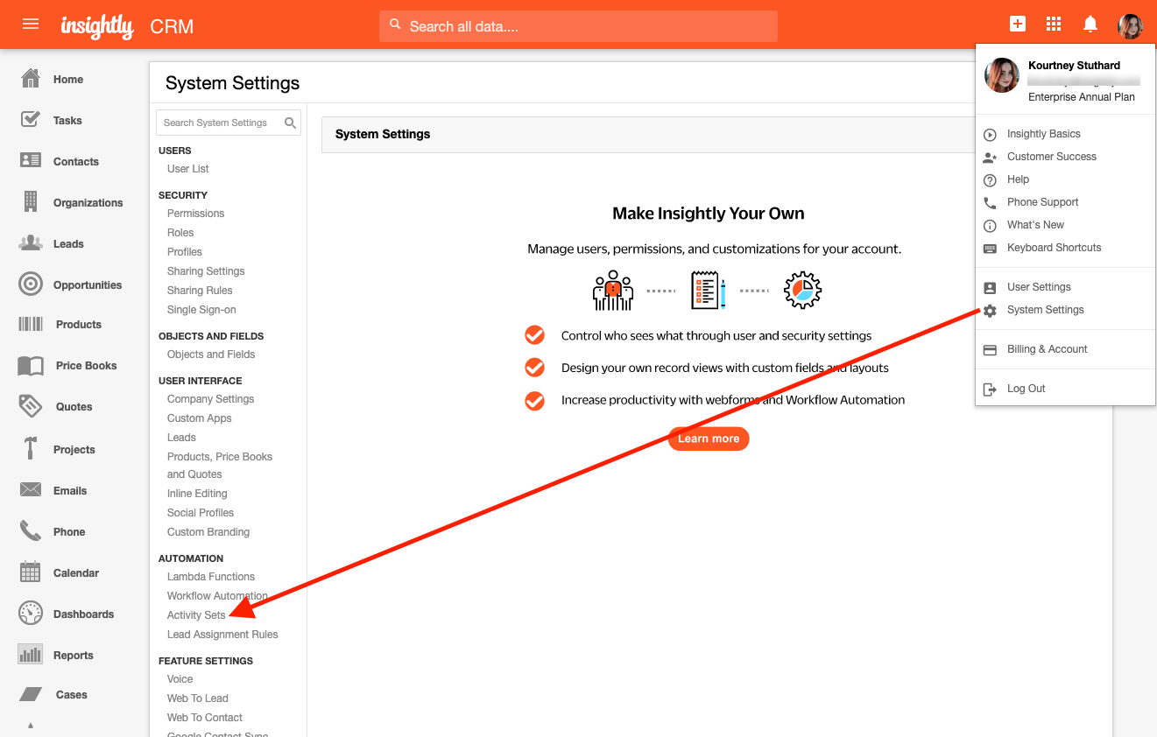This screenshot has height=737, width=1157.
Task: Open User Settings menu item
Action: [1039, 287]
